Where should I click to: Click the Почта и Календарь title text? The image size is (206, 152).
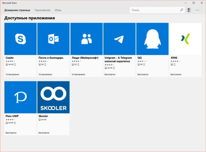51,58
